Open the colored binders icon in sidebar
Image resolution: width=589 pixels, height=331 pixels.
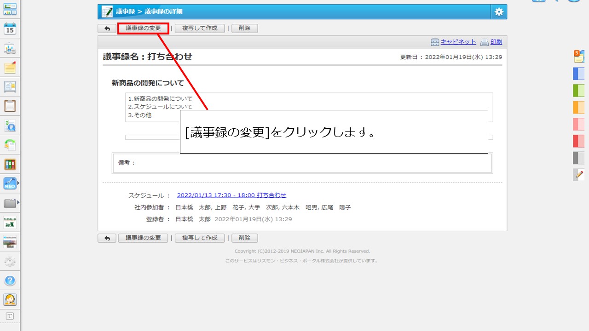[10, 164]
